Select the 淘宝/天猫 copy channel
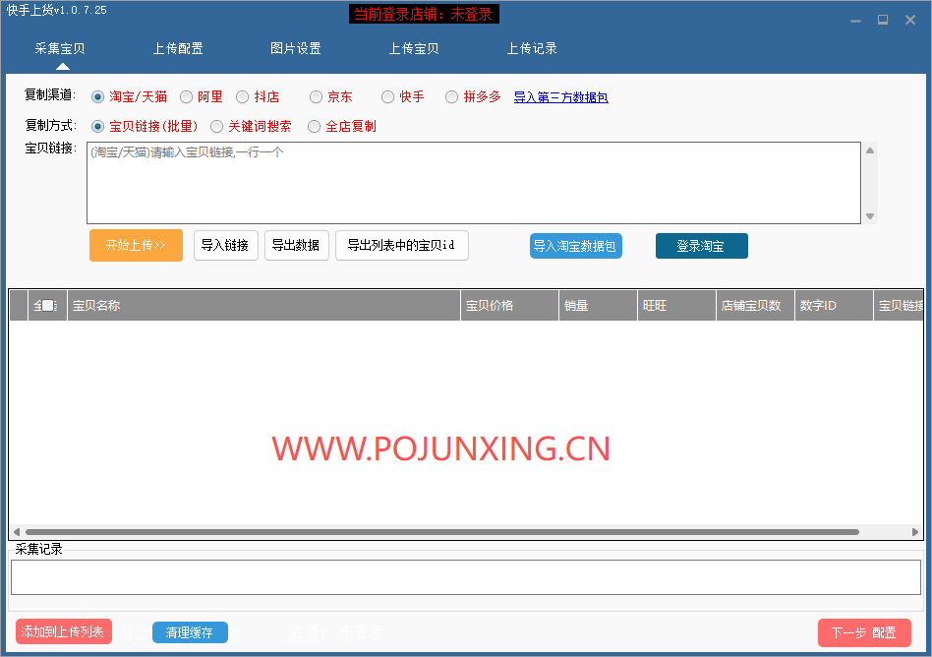The height and width of the screenshot is (657, 932). [x=98, y=97]
